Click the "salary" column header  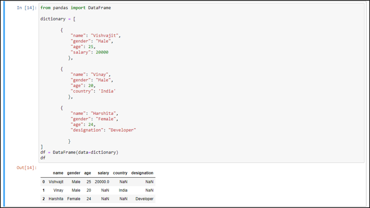pos(103,173)
